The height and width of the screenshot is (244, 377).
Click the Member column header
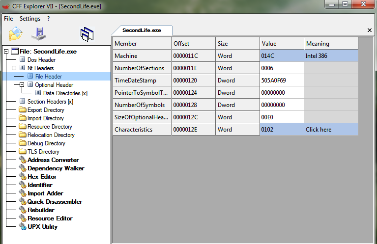(142, 44)
